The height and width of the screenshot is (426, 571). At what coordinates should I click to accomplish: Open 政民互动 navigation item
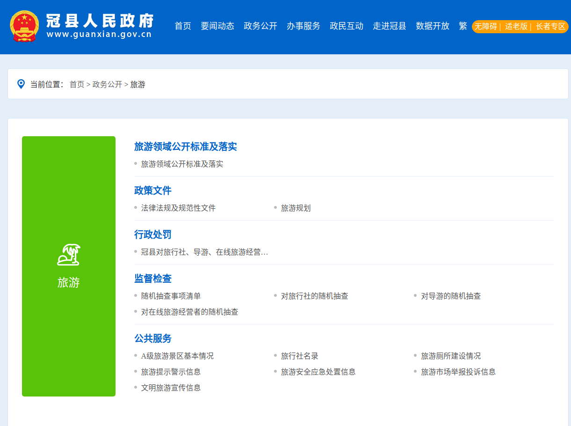tap(347, 26)
